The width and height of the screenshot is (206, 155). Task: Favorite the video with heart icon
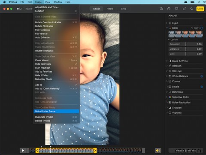click(176, 9)
